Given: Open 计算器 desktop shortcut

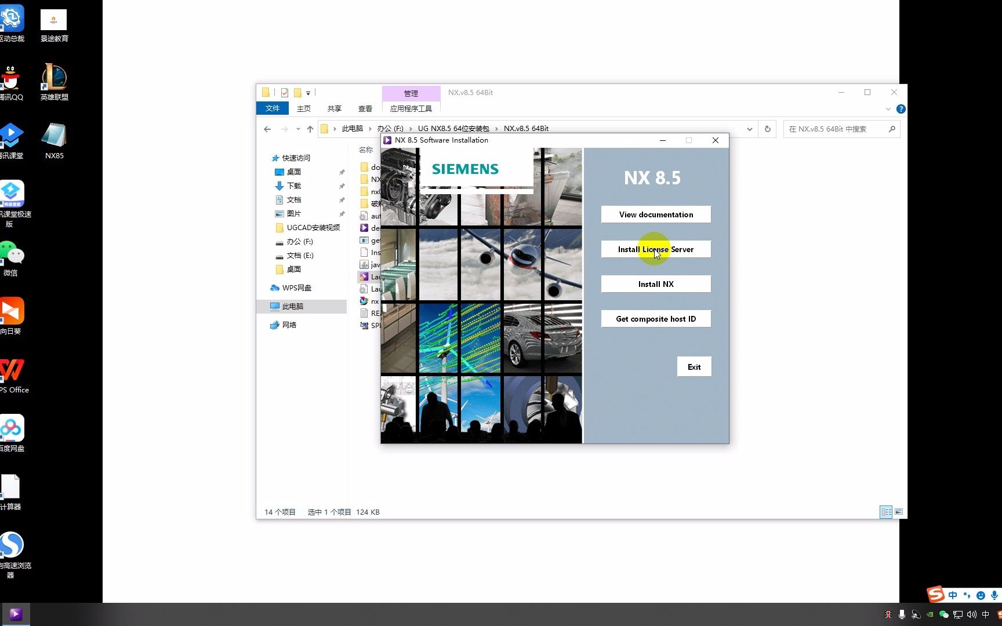Looking at the screenshot, I should tap(10, 492).
